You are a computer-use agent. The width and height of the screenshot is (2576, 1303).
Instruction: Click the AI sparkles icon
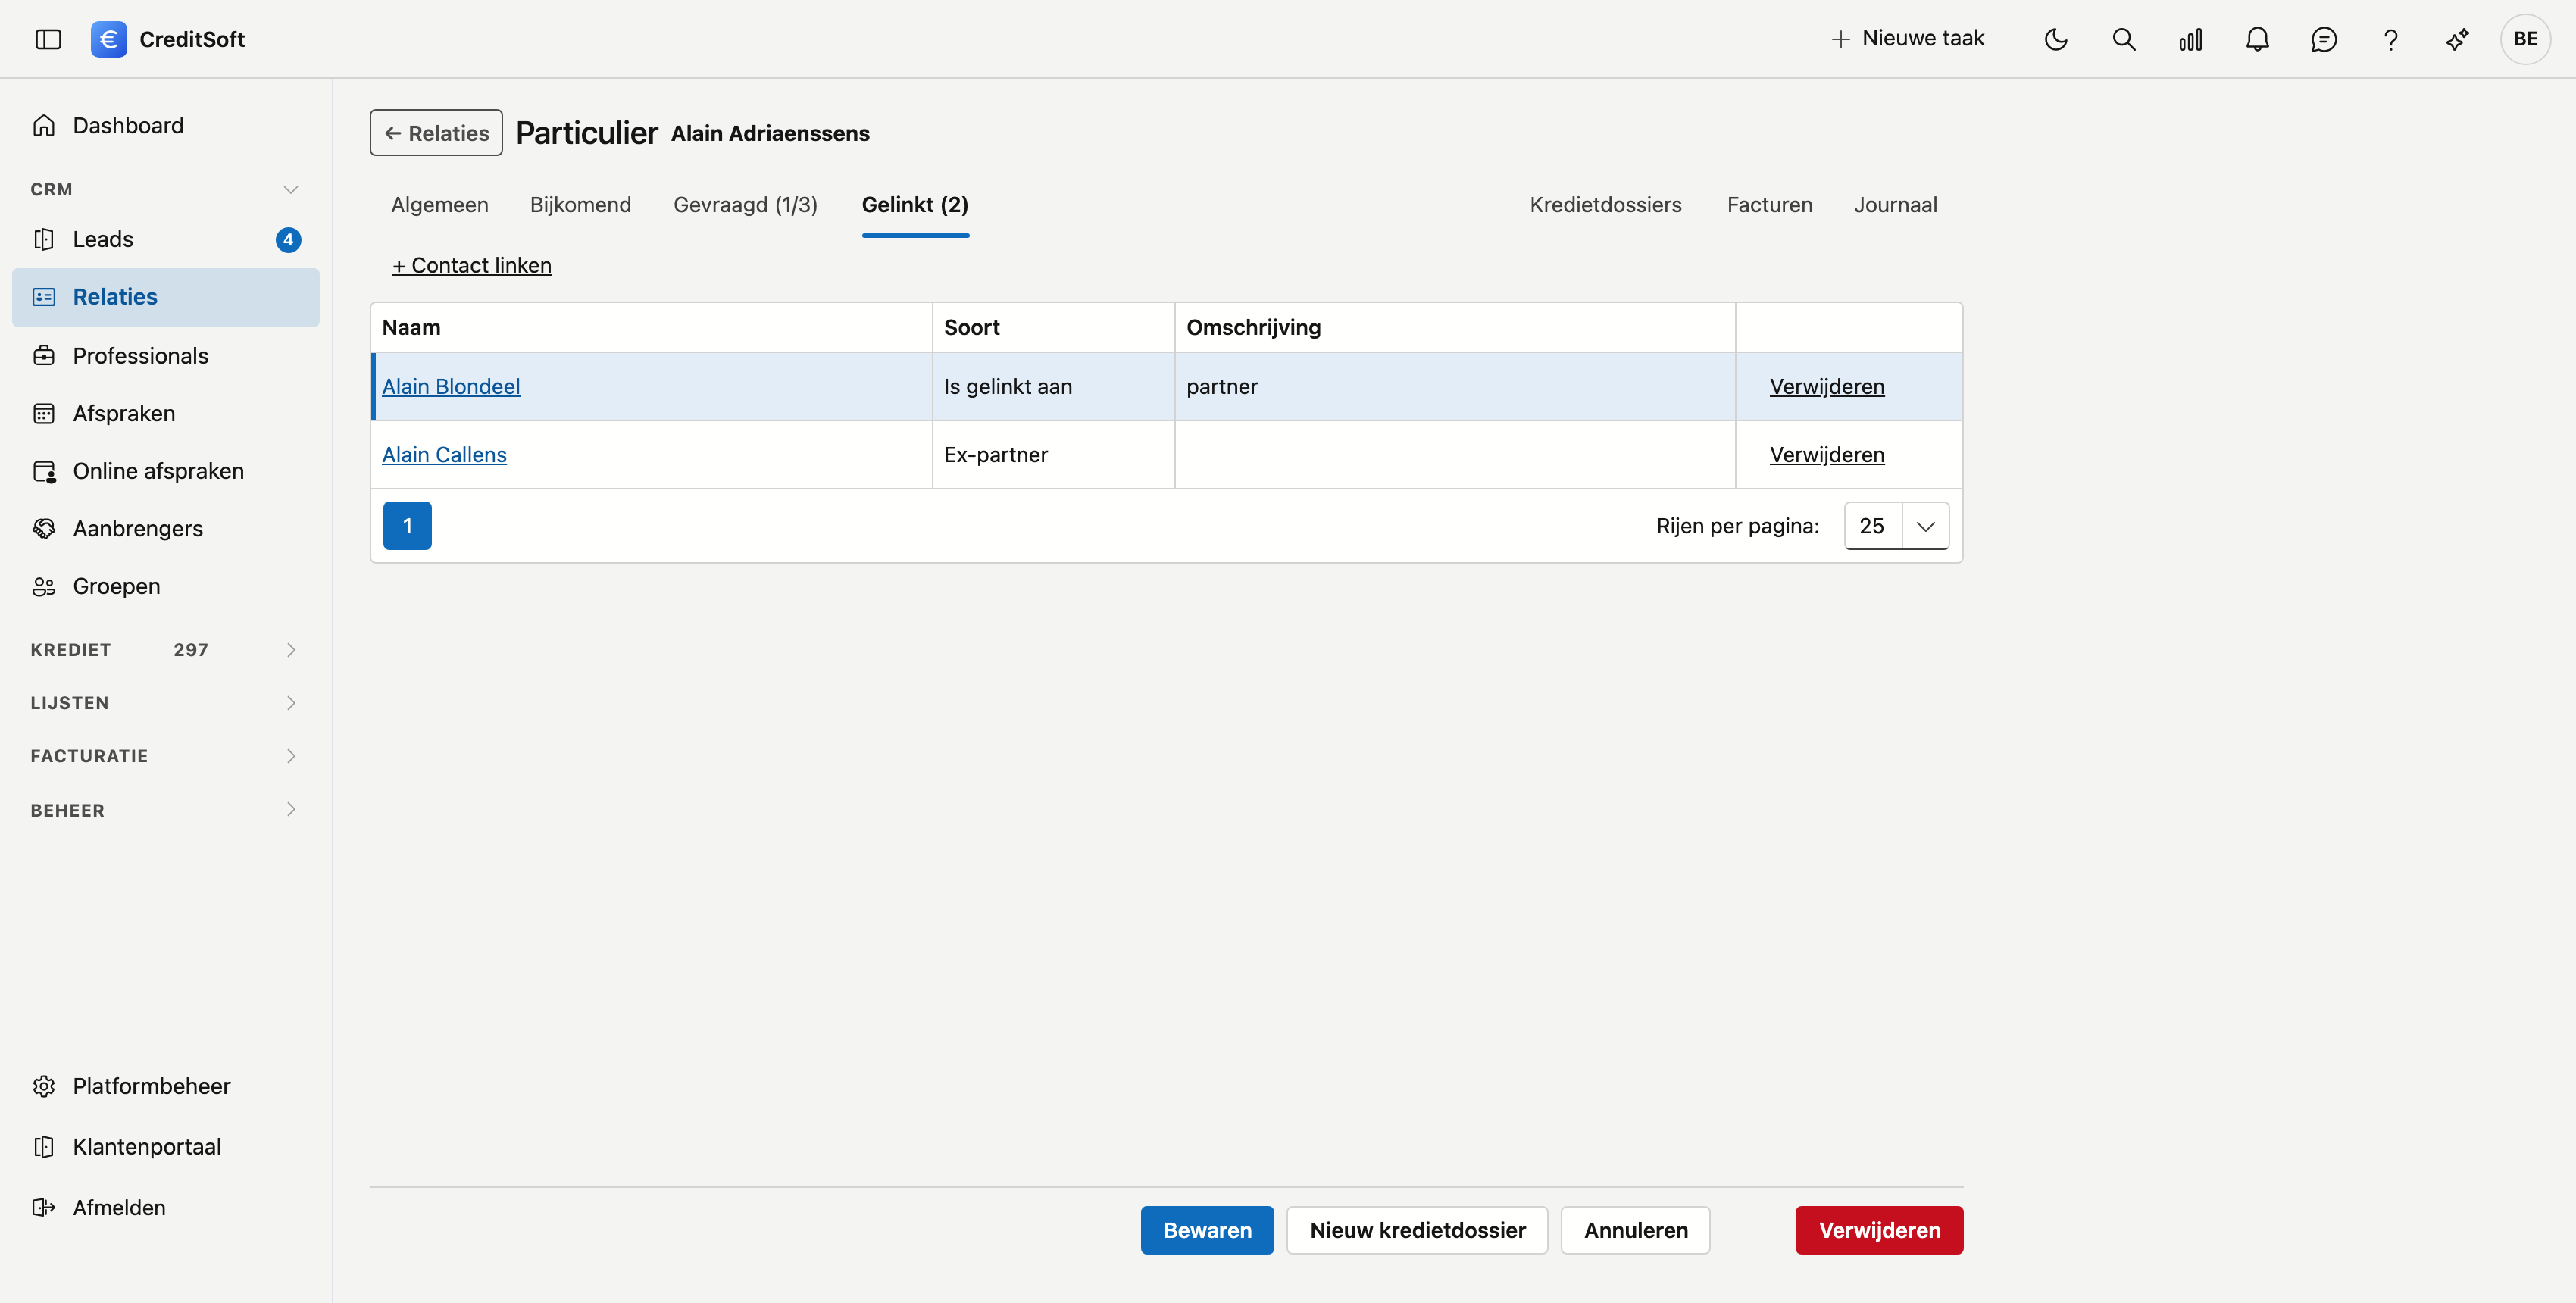(x=2458, y=39)
